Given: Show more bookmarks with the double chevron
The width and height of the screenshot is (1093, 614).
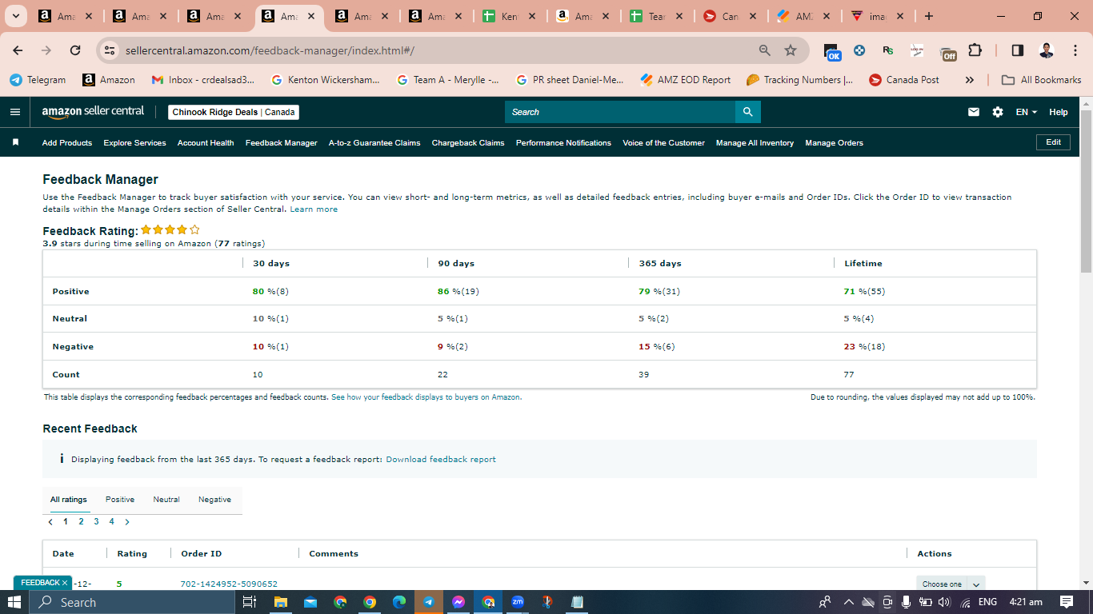Looking at the screenshot, I should (x=970, y=80).
